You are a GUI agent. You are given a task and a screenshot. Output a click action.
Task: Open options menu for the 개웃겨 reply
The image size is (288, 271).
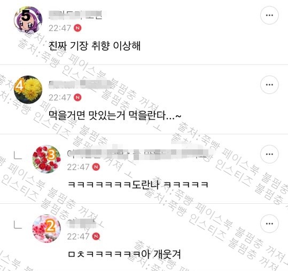click(x=269, y=224)
